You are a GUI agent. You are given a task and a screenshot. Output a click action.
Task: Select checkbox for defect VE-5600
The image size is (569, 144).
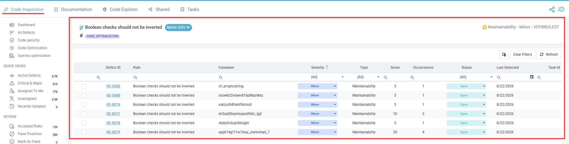click(84, 95)
